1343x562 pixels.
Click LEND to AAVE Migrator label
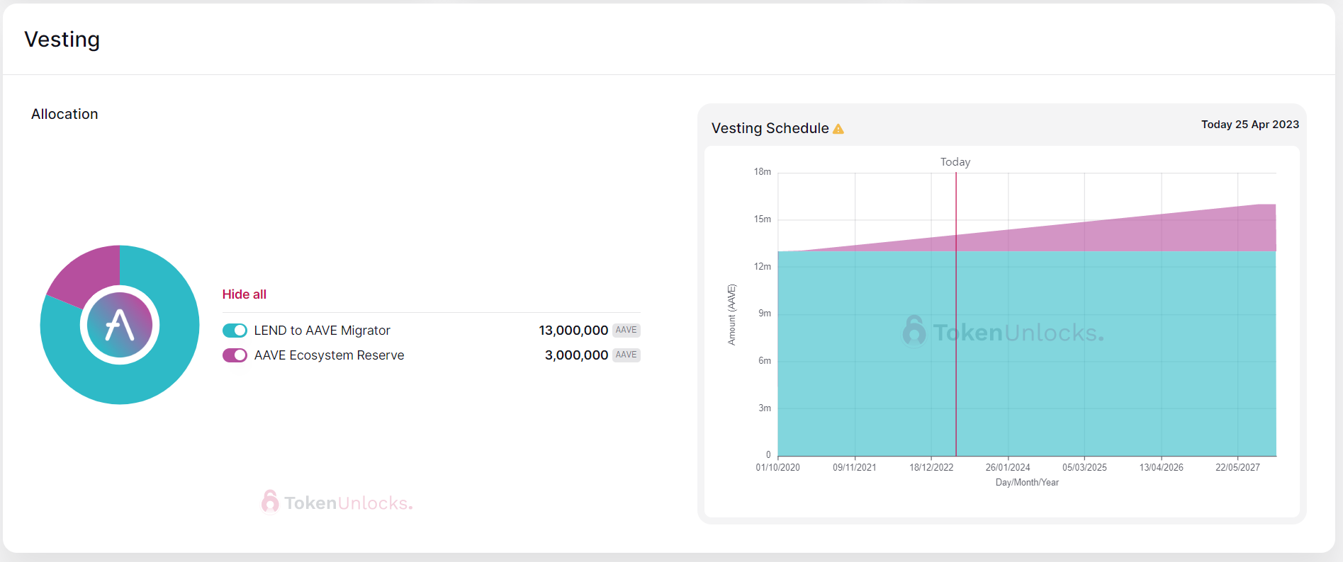coord(322,331)
